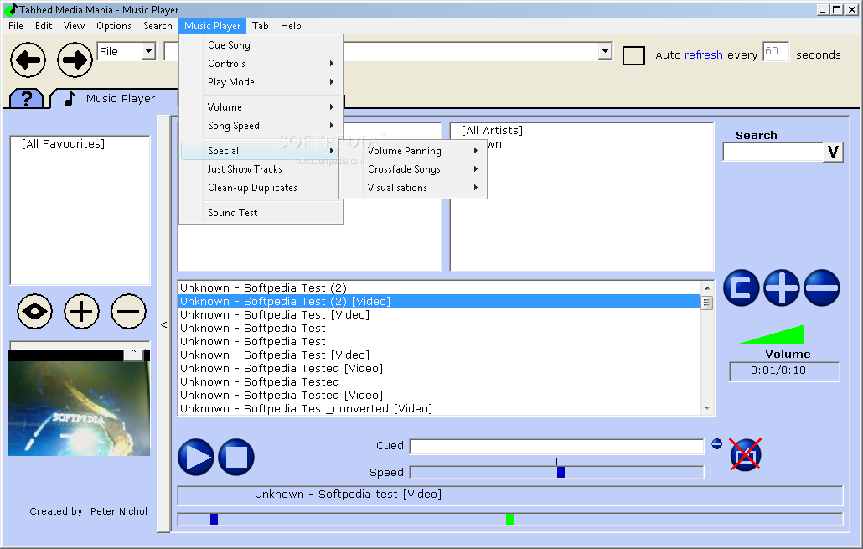
Task: Click the Speed slider blue handle
Action: click(561, 472)
